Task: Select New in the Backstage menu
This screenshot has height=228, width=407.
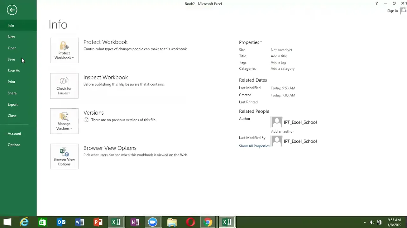Action: point(18,37)
